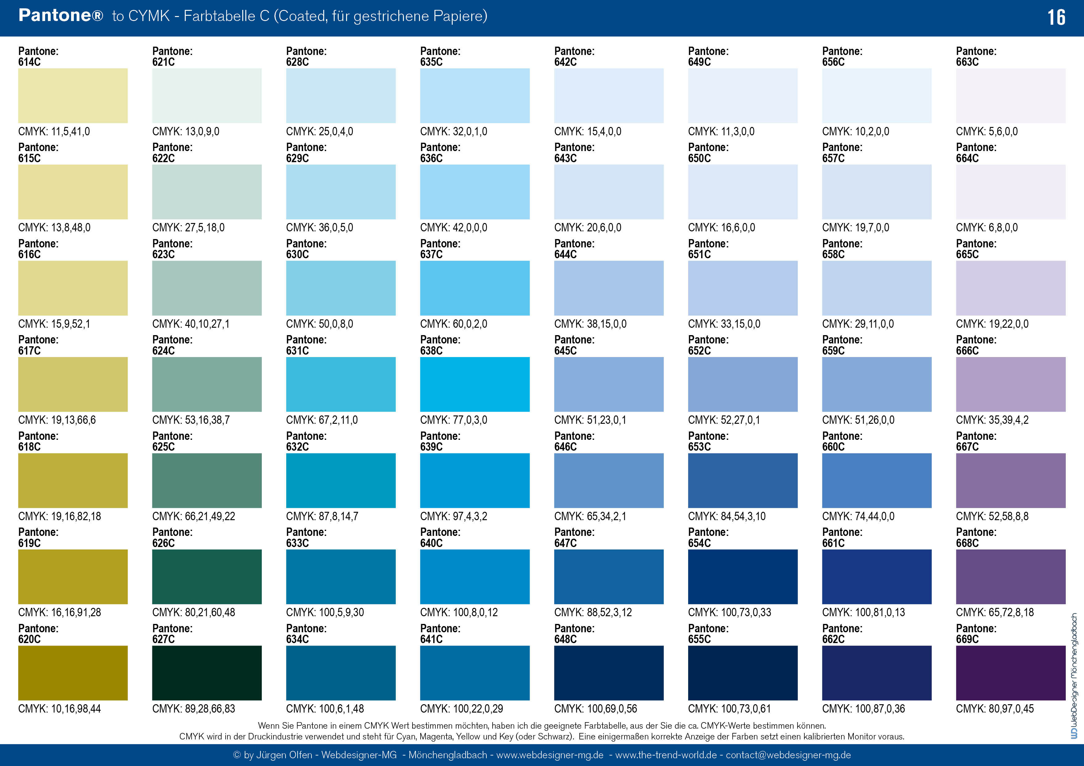Image resolution: width=1084 pixels, height=766 pixels.
Task: Click the Pantone 614C color swatch
Action: click(73, 96)
